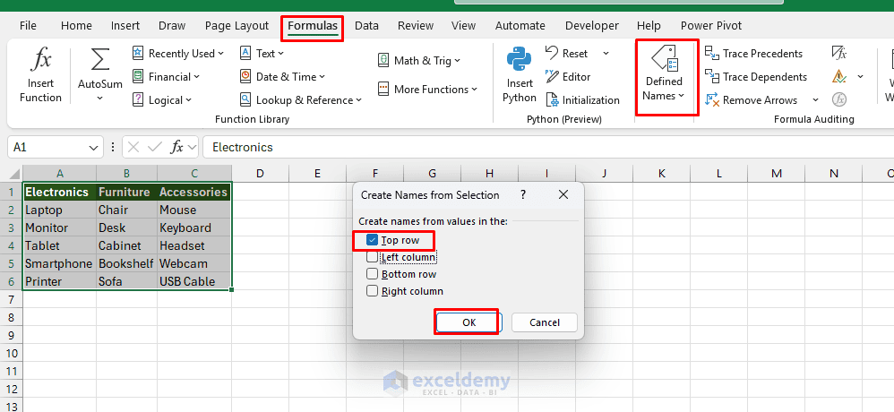Click the Accessories header cell
The height and width of the screenshot is (412, 894).
[194, 192]
